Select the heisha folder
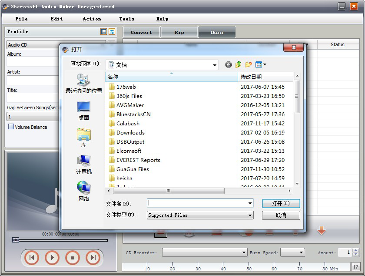 124,178
